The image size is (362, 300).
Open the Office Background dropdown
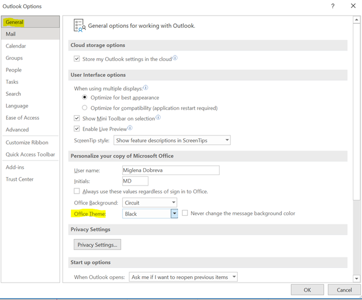(x=150, y=203)
